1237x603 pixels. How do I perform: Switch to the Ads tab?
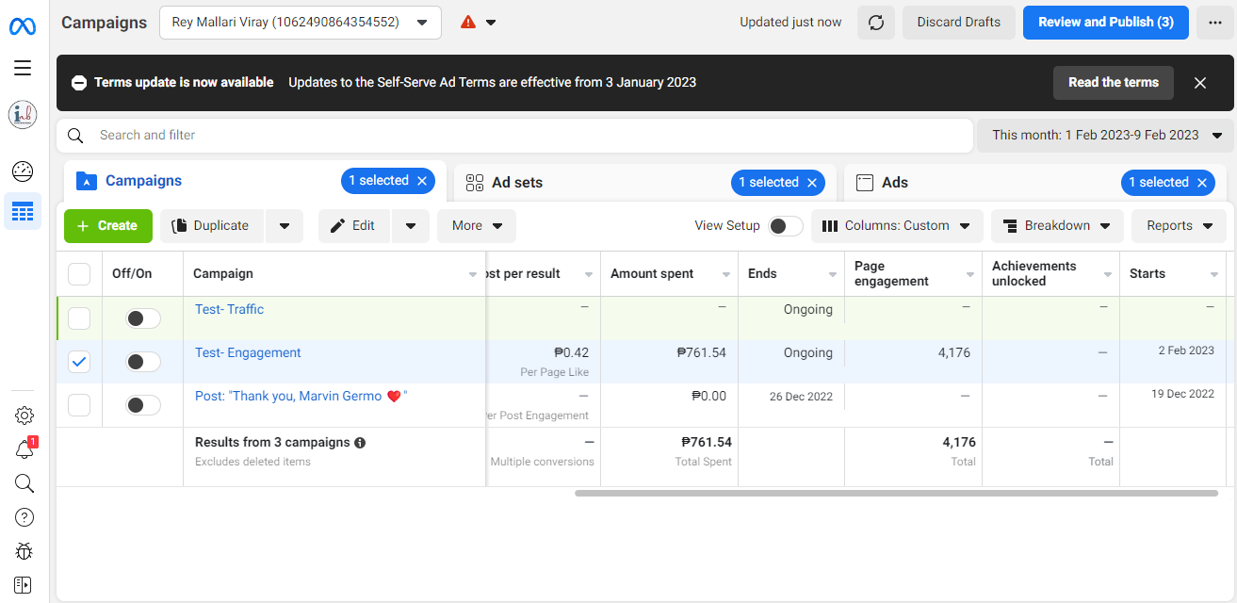(894, 183)
